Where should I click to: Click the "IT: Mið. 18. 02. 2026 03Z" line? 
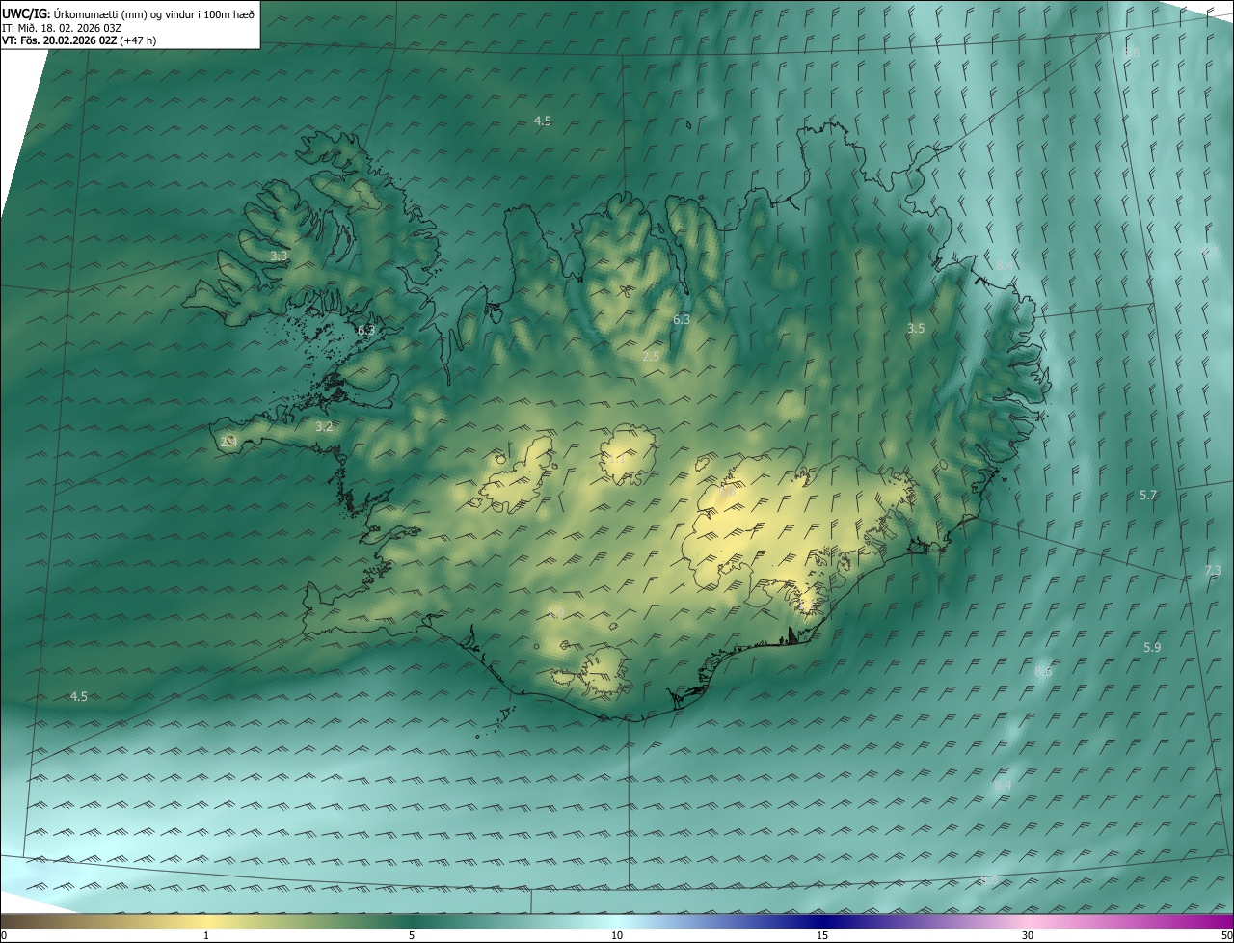(x=63, y=28)
